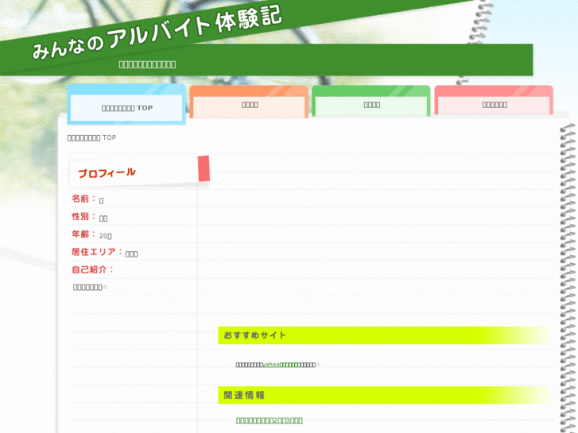
Task: Click the breadcrumb text ending in TOP
Action: pyautogui.click(x=91, y=137)
